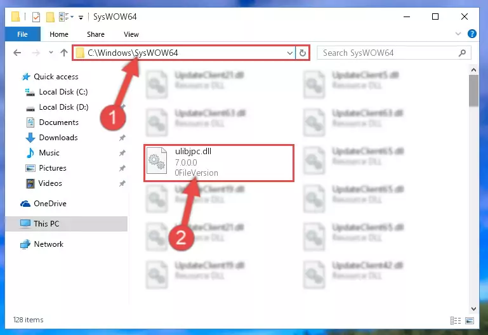
Task: Open the Share ribbon tab
Action: [96, 34]
